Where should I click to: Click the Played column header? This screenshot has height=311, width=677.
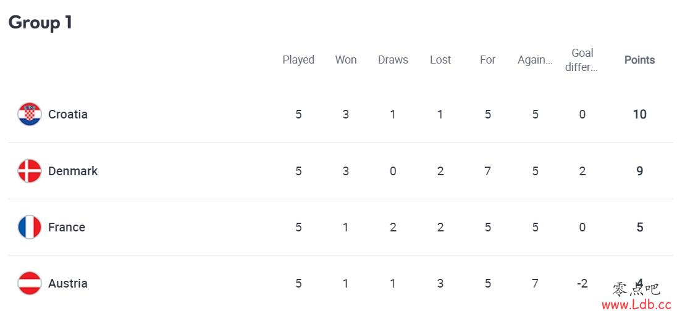pyautogui.click(x=298, y=60)
